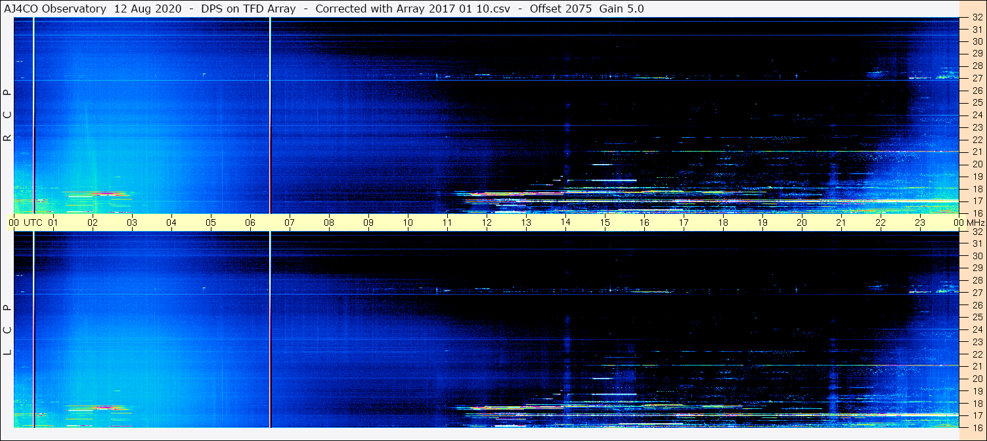Click the 06 hour label on the time axis

point(250,222)
